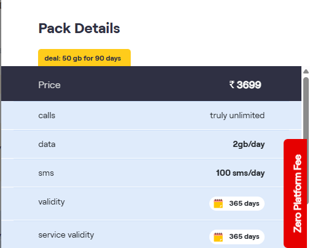Click the scrollbar up arrow

pos(306,71)
